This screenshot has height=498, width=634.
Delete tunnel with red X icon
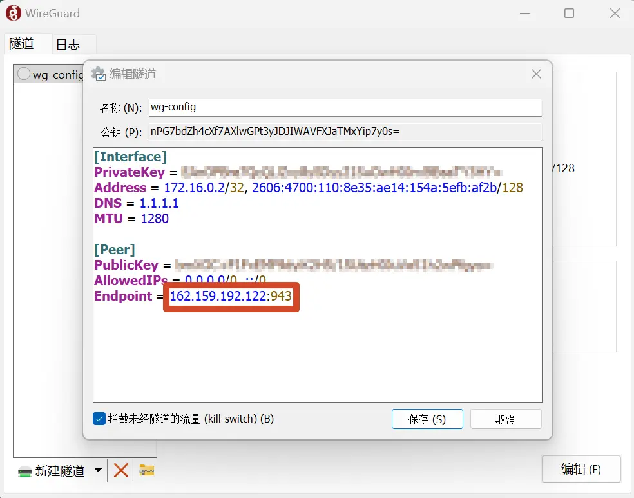click(120, 470)
